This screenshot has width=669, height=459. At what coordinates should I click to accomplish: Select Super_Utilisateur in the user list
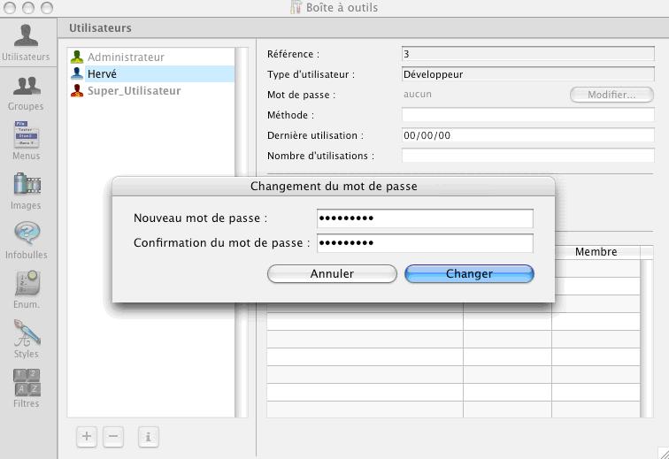[134, 91]
